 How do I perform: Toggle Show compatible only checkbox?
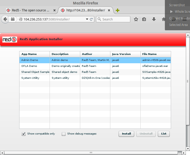point(24,134)
